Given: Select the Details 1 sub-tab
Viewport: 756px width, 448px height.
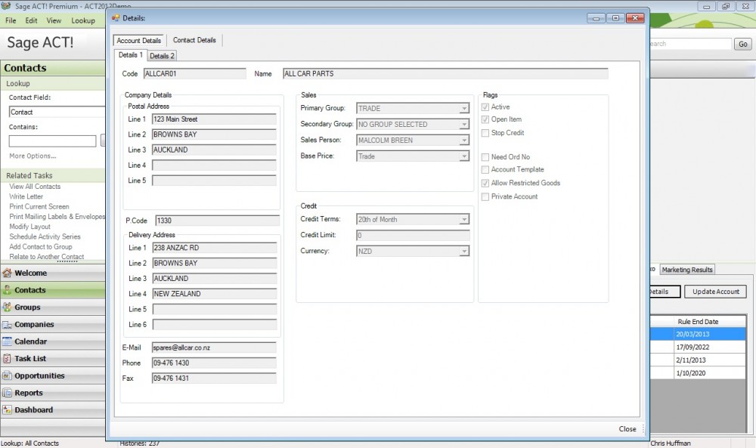Looking at the screenshot, I should coord(130,55).
